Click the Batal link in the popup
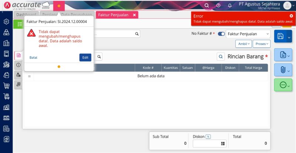 33,57
